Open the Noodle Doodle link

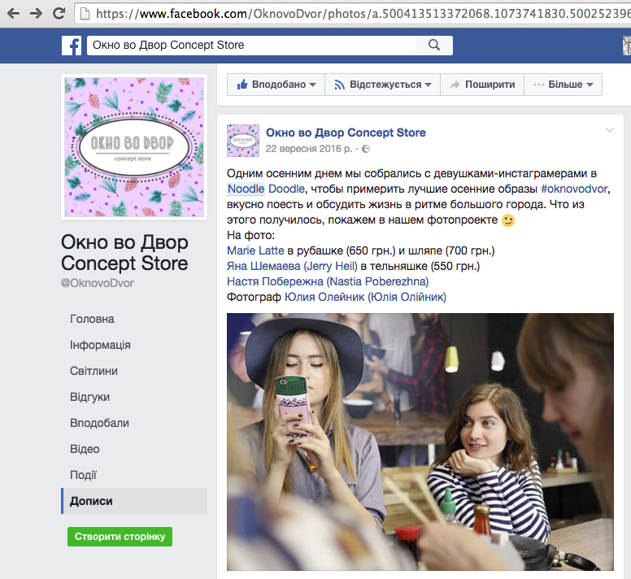(266, 189)
